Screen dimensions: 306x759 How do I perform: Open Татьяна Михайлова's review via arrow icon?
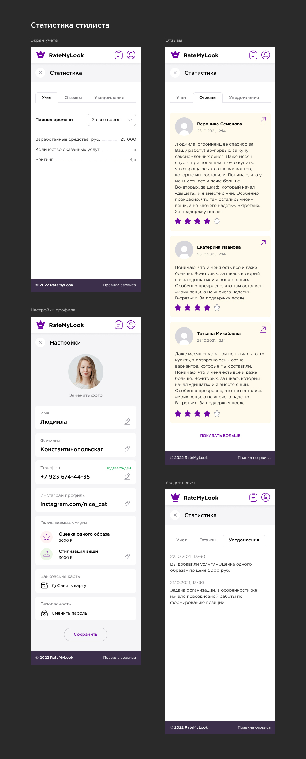click(x=263, y=330)
